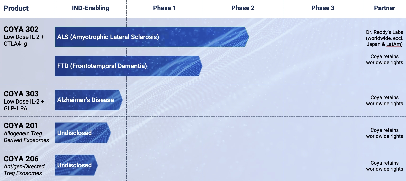Click the Dr. Reddy's Labs partner text
Image resolution: width=406 pixels, height=181 pixels.
tap(385, 32)
